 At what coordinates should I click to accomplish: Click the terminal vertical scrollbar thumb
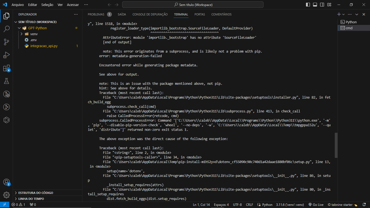(x=336, y=145)
